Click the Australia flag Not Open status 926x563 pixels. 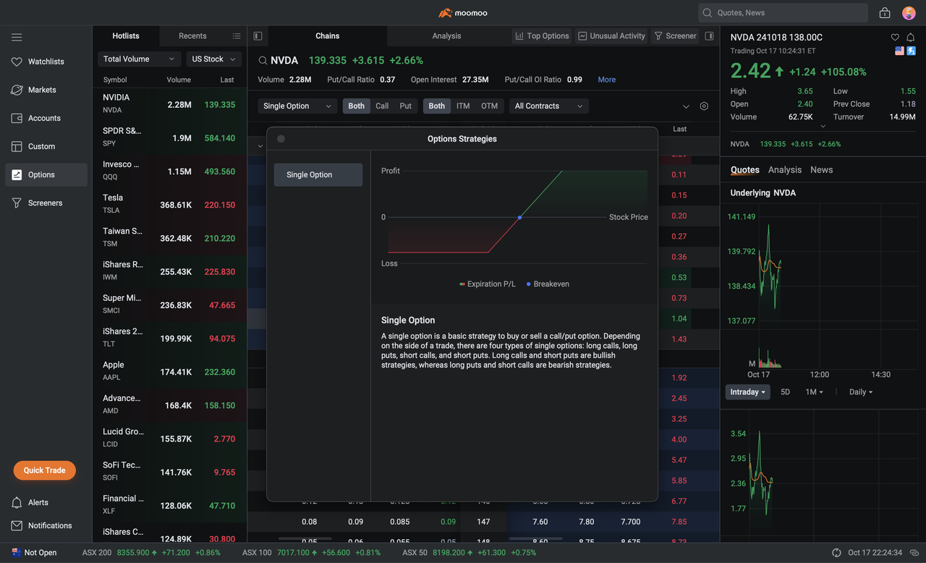pyautogui.click(x=33, y=553)
